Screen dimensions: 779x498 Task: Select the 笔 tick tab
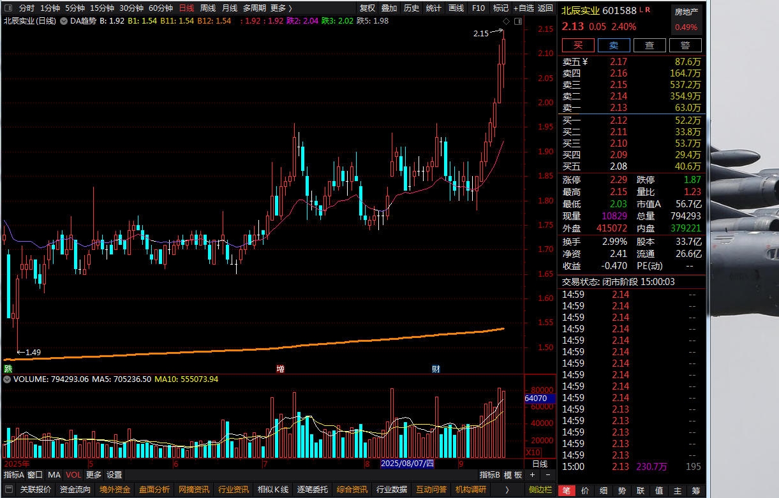coord(567,491)
